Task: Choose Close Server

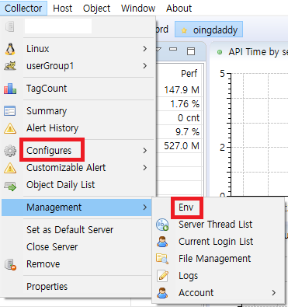Action: (78, 247)
